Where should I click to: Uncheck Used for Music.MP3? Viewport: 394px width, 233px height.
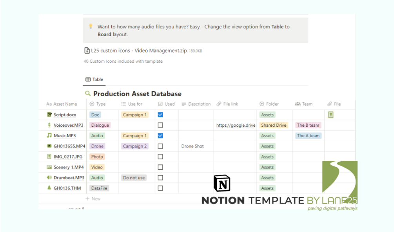[x=160, y=135]
